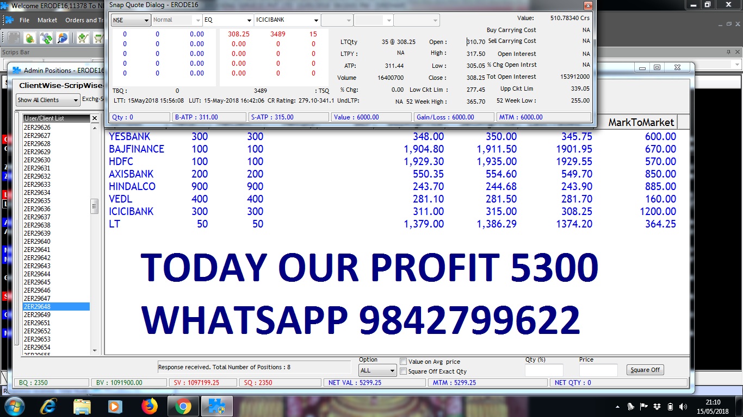
Task: Close the User/Client List panel with X
Action: 94,118
